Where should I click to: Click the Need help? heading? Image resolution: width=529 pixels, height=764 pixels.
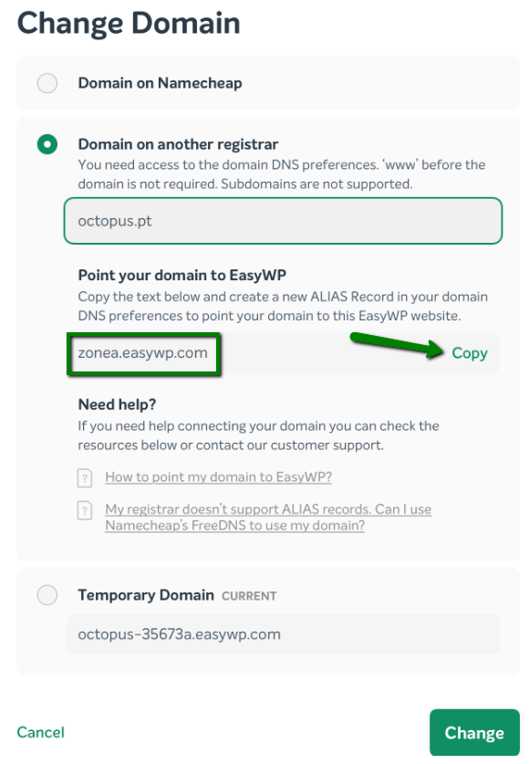(x=117, y=404)
